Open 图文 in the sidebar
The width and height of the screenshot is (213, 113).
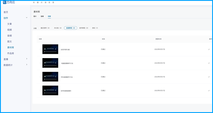(x=10, y=42)
